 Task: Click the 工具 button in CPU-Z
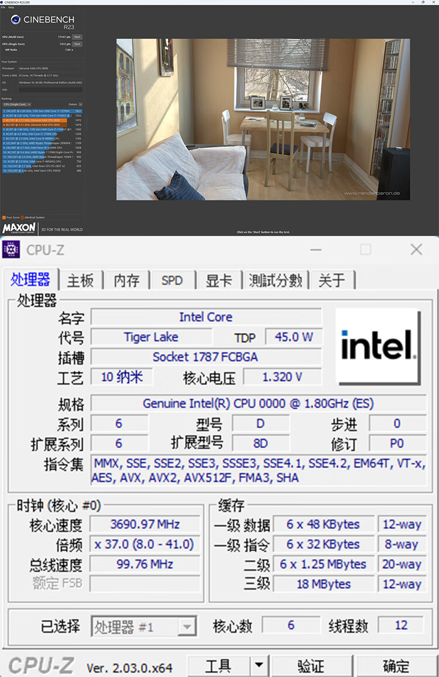(218, 666)
